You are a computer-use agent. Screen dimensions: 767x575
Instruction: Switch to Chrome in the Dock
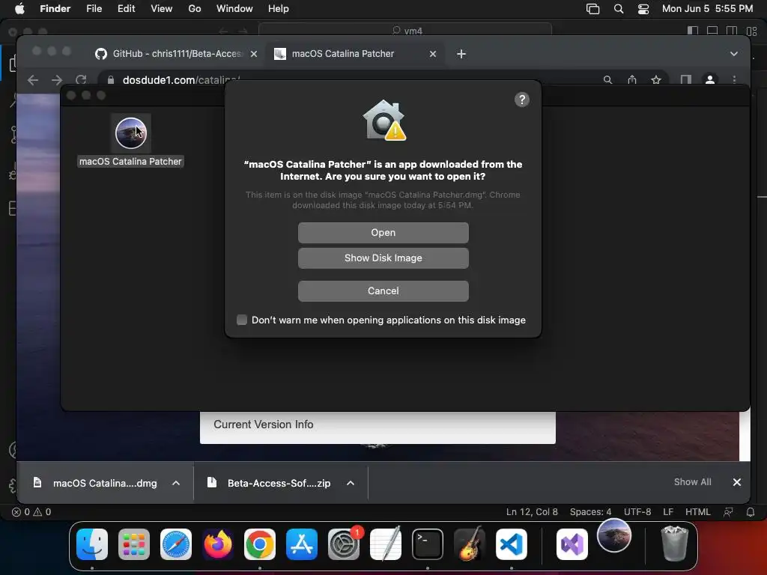pyautogui.click(x=260, y=544)
